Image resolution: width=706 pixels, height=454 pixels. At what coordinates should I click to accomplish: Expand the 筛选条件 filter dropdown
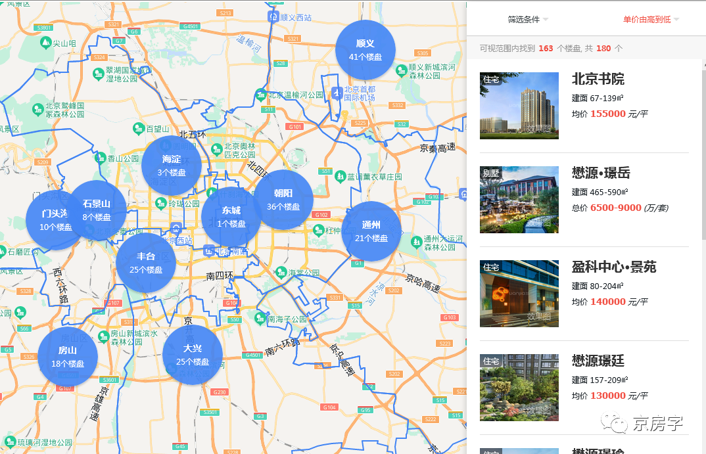[528, 19]
